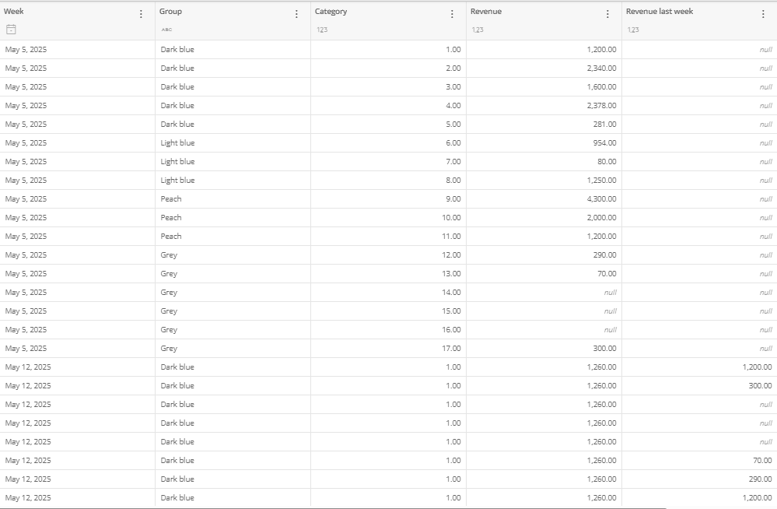Click the 123 type icon under Revenue last week
Screen dimensions: 777x509
pyautogui.click(x=633, y=30)
